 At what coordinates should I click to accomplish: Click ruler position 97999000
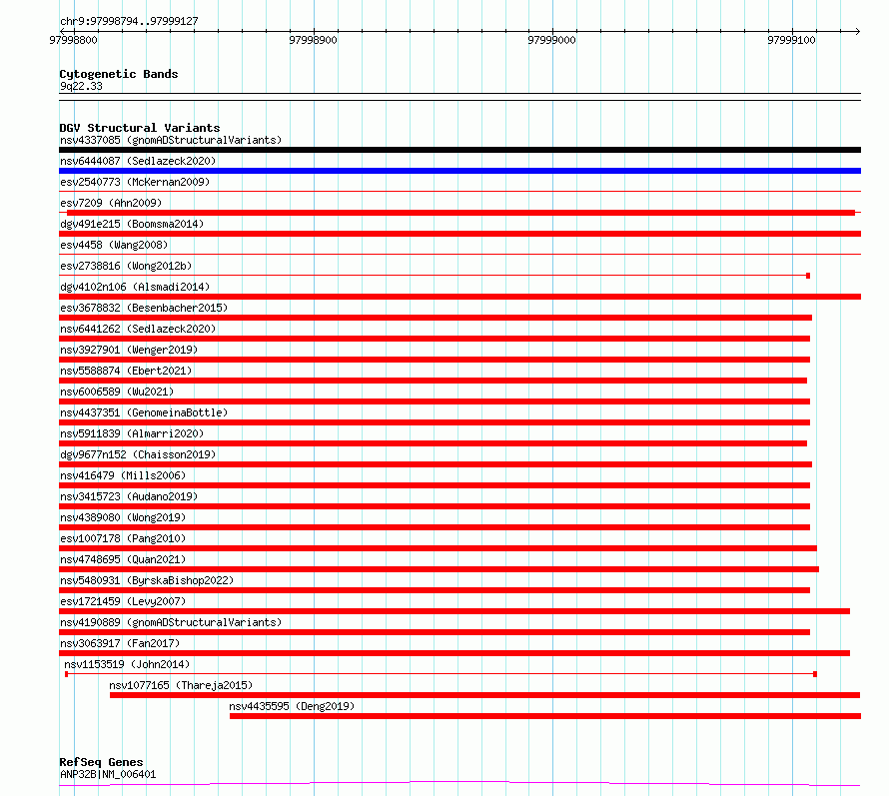click(x=551, y=40)
